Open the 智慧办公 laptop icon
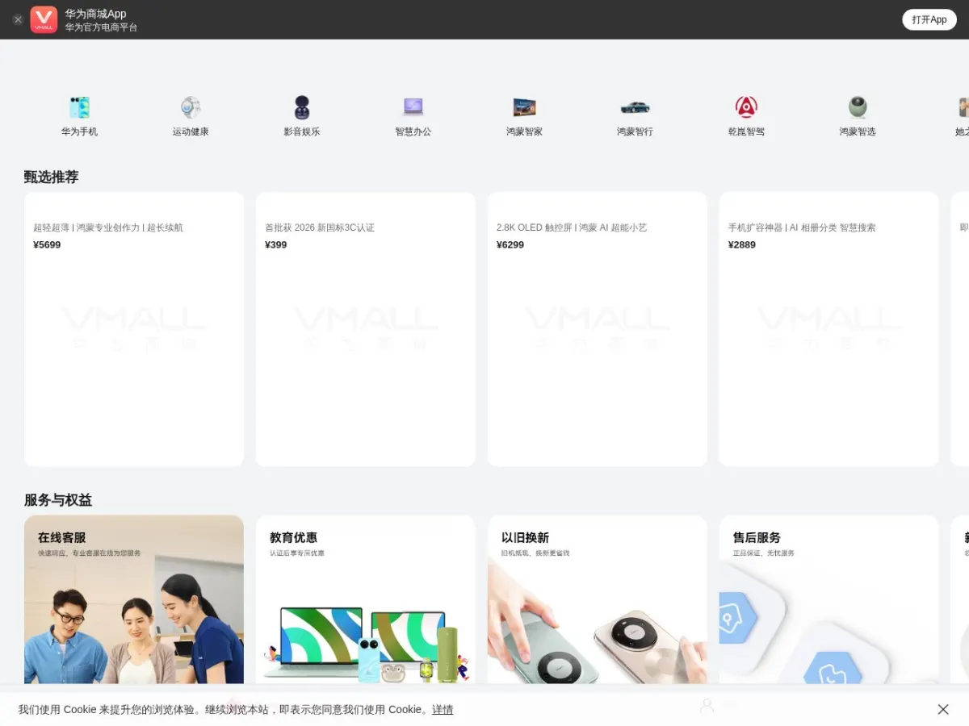The width and height of the screenshot is (969, 726). pyautogui.click(x=413, y=107)
